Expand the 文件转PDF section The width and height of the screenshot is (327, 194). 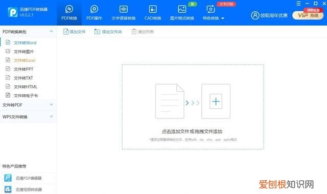click(28, 105)
